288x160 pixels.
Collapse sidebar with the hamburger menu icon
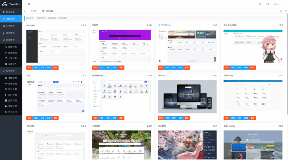coord(29,4)
